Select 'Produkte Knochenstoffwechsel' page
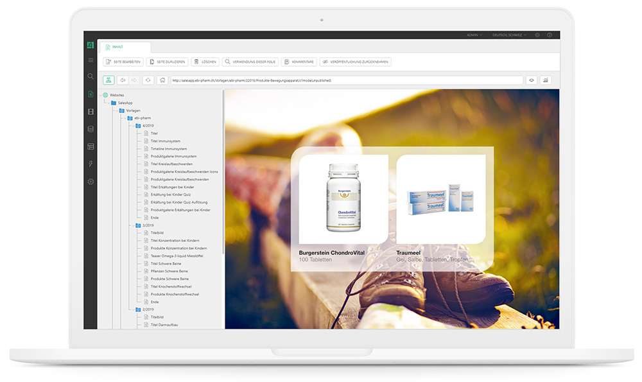 pos(175,295)
